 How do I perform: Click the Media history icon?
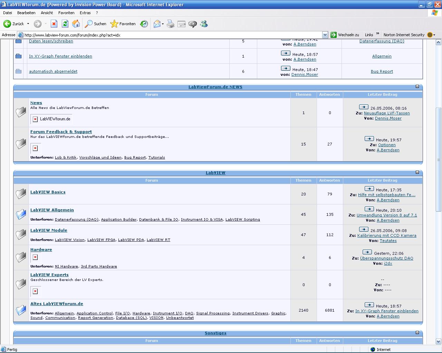tap(144, 24)
